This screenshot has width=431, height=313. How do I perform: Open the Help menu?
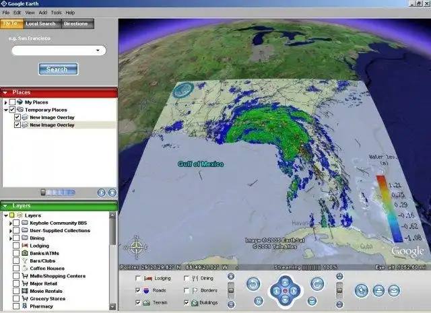pos(70,13)
